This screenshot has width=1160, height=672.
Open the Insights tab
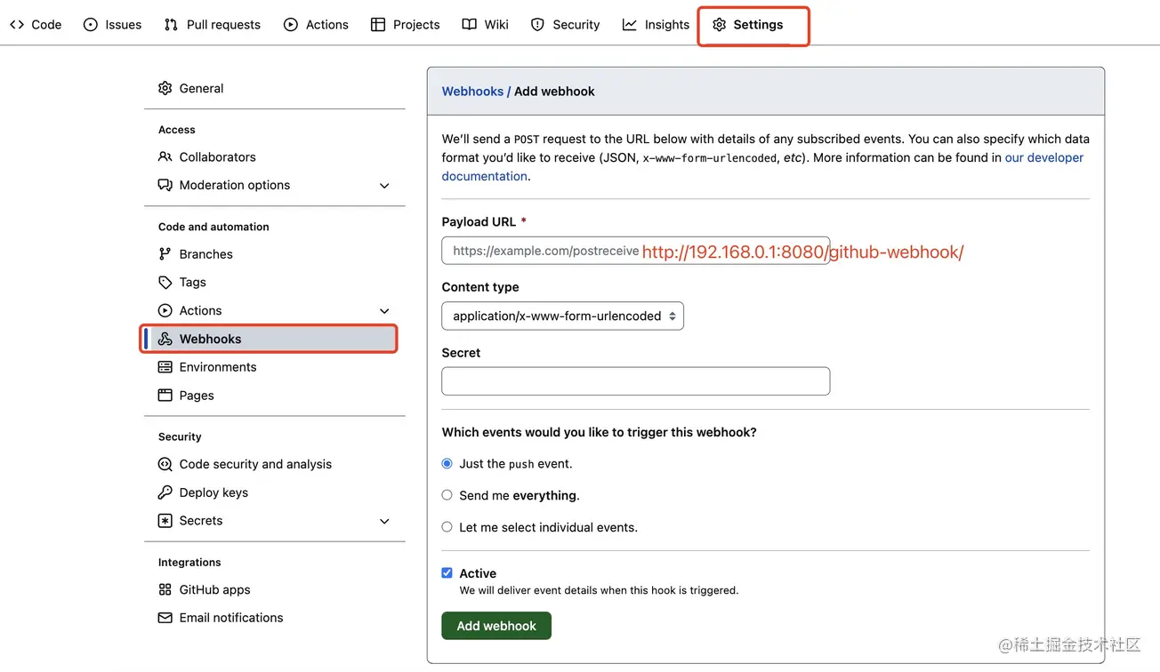pos(656,25)
